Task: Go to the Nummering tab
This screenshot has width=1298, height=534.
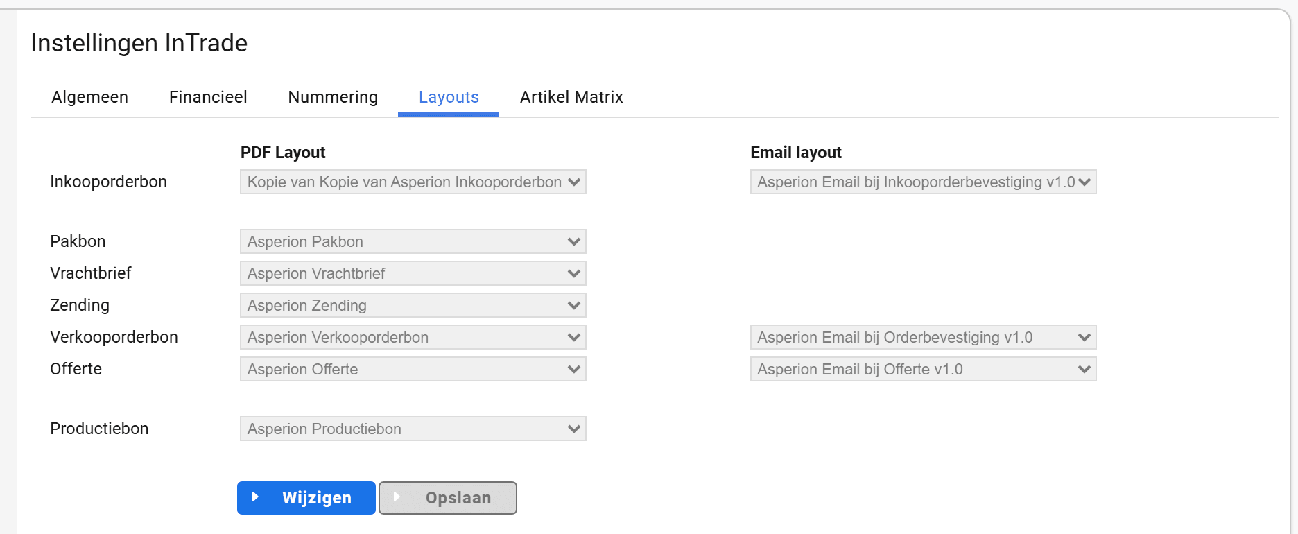Action: (x=333, y=97)
